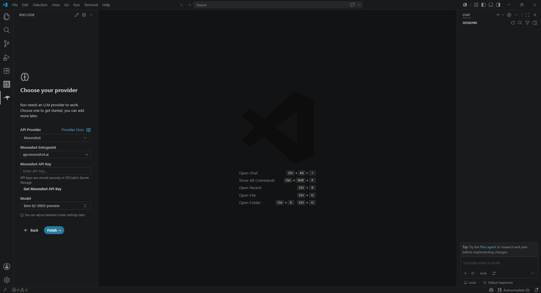
Task: Open the color theme icon in title bar
Action: [465, 5]
